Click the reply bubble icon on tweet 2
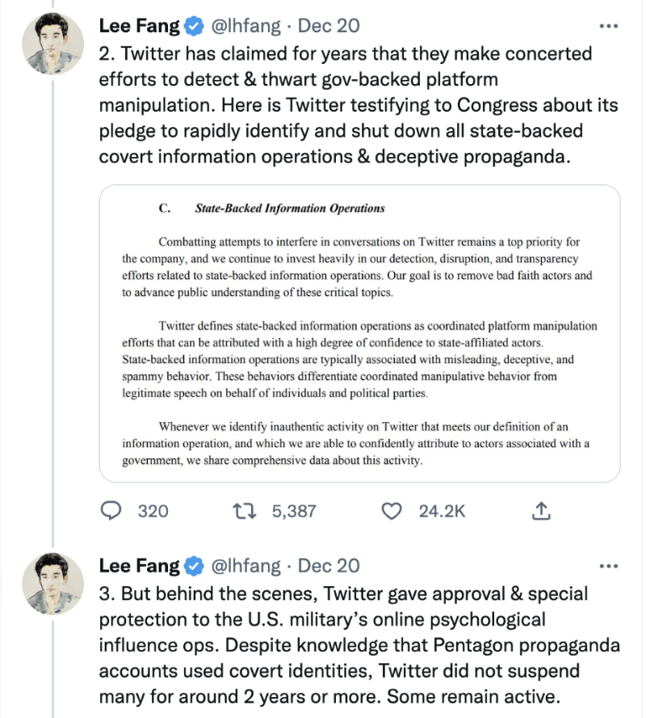The image size is (646, 718). click(x=111, y=511)
